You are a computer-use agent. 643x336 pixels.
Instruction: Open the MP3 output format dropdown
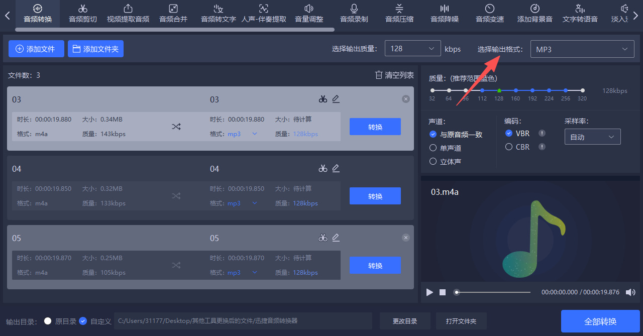click(582, 49)
